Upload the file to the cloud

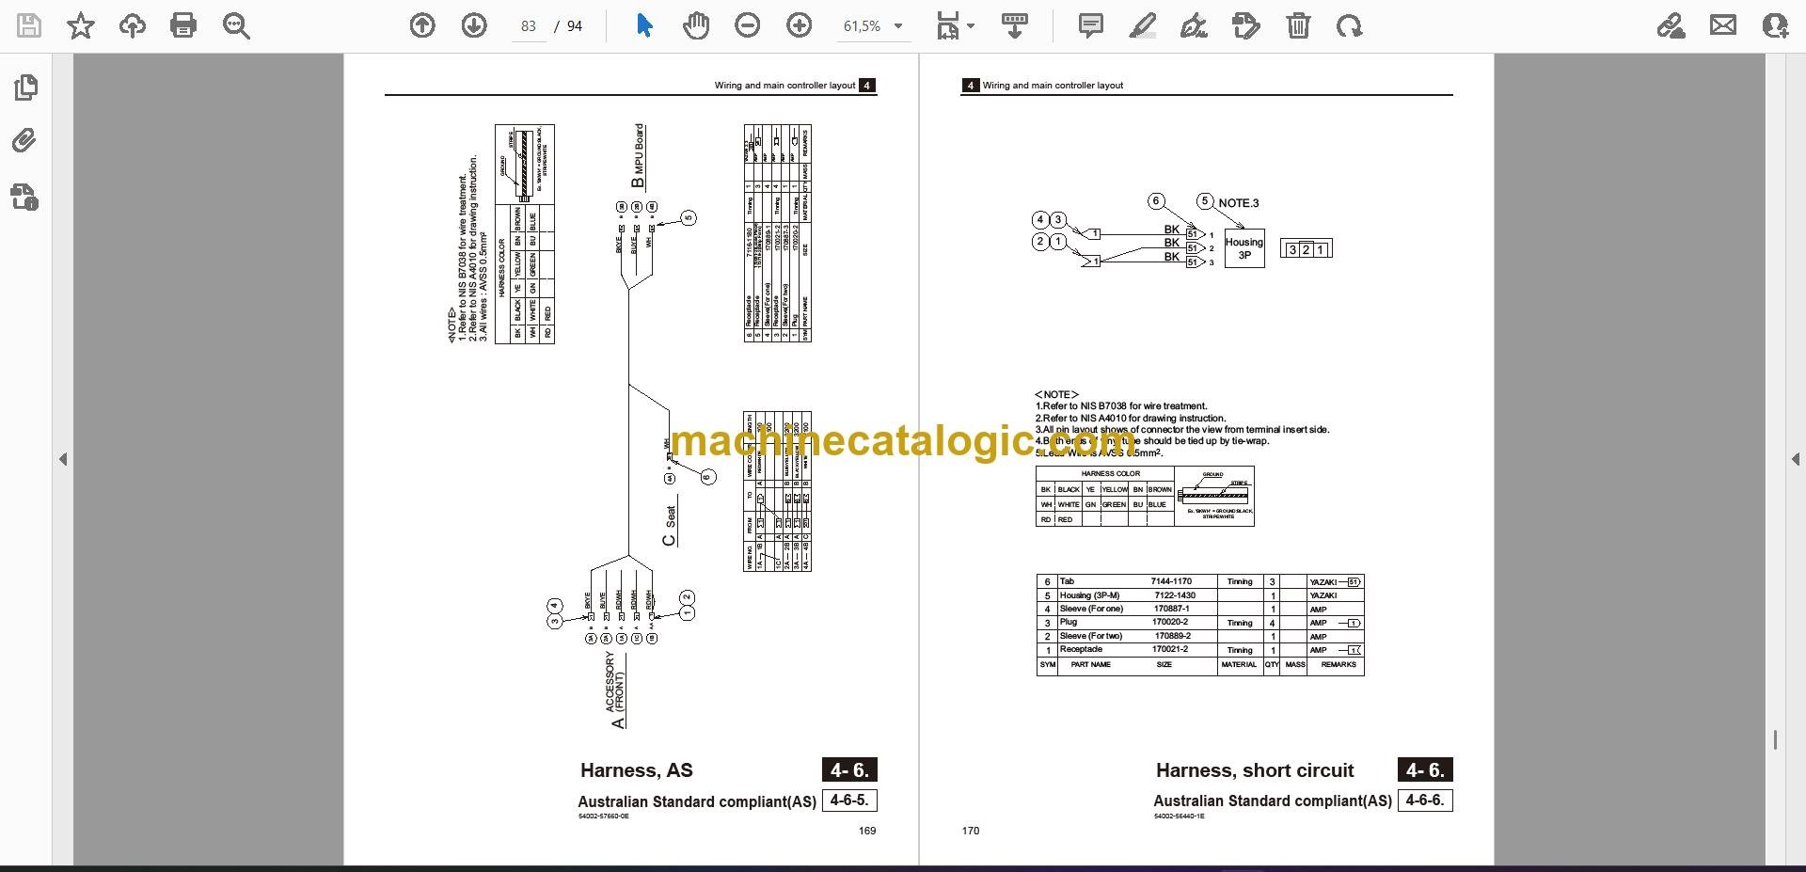tap(133, 25)
